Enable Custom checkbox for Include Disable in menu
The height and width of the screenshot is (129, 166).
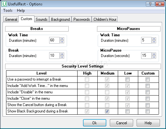point(147,92)
